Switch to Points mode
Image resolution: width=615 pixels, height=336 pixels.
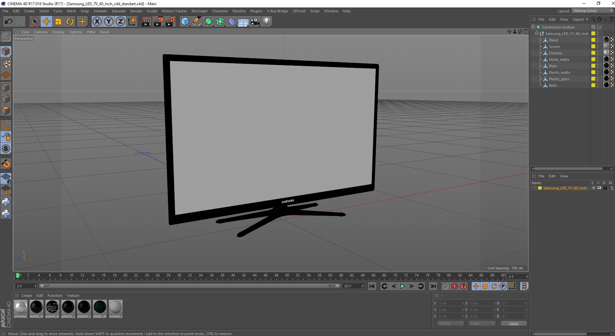pos(6,87)
